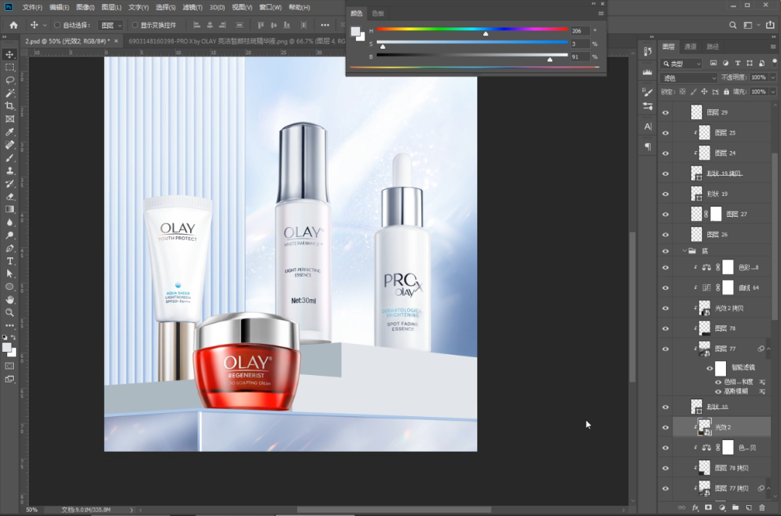Viewport: 781px width, 516px height.
Task: Open the auto-select 图层 dropdown
Action: point(111,25)
